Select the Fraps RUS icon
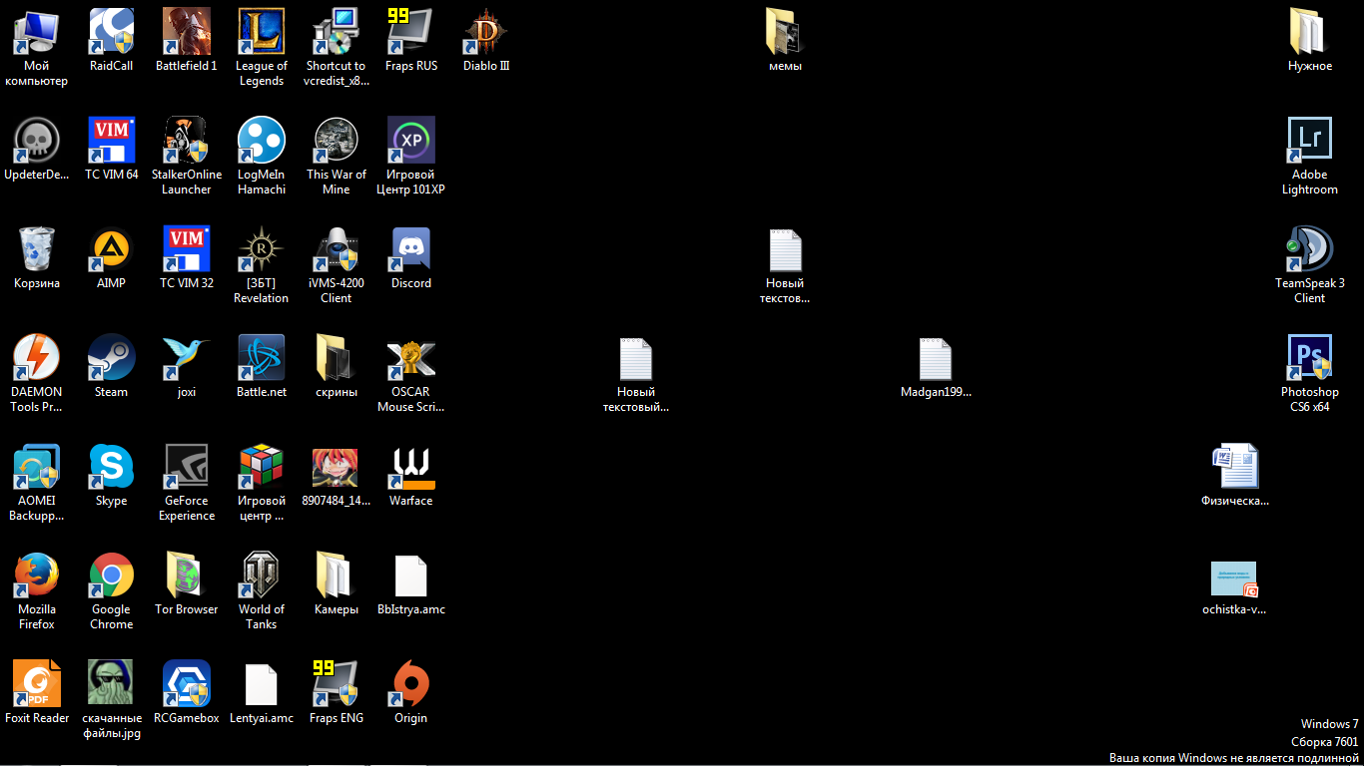The image size is (1364, 766). [x=411, y=32]
